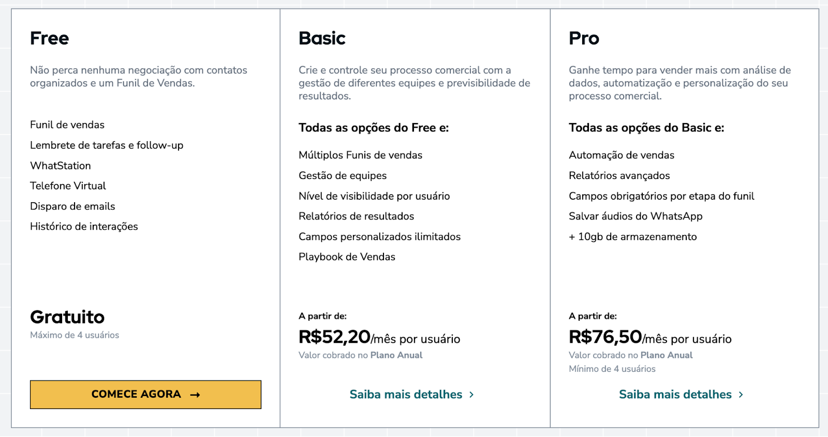Click Todas as opções do Basic e: heading
Viewport: 828px width, 437px height.
point(646,128)
